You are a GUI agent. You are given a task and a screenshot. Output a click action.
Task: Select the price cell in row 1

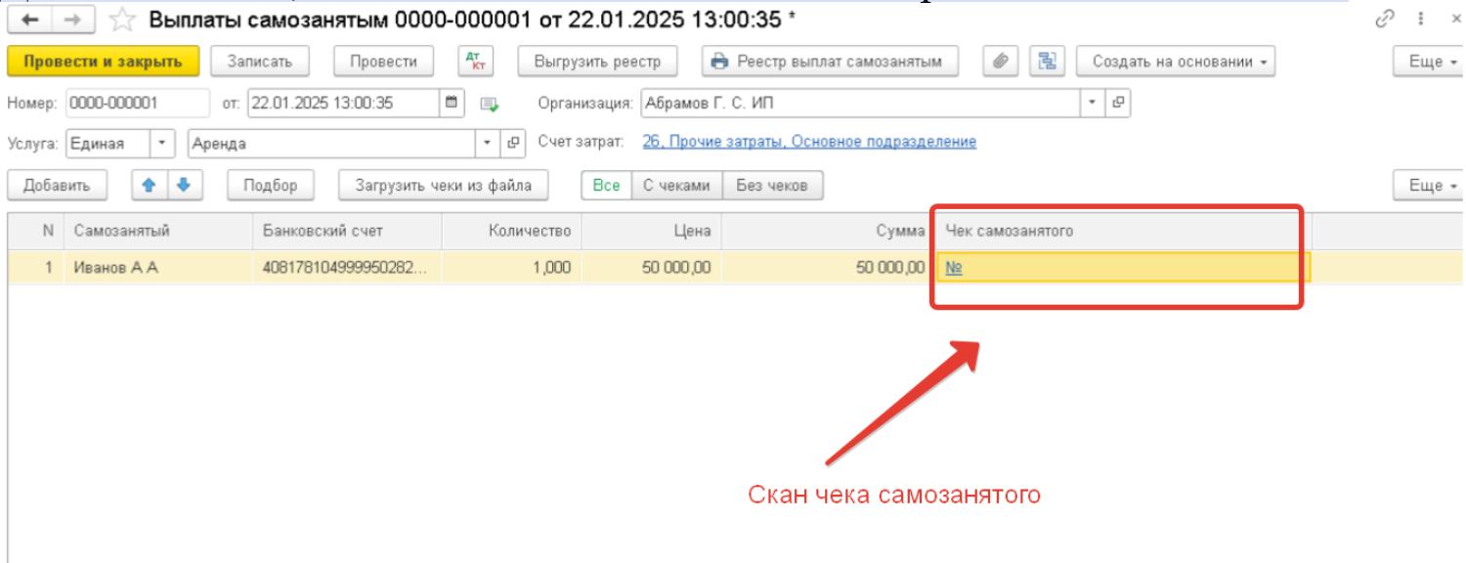click(x=652, y=267)
